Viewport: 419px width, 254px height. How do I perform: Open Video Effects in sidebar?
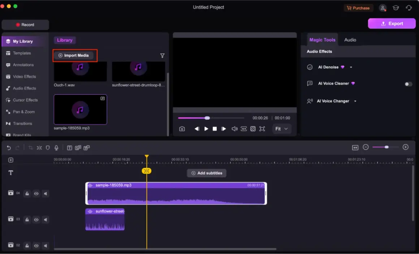click(25, 76)
